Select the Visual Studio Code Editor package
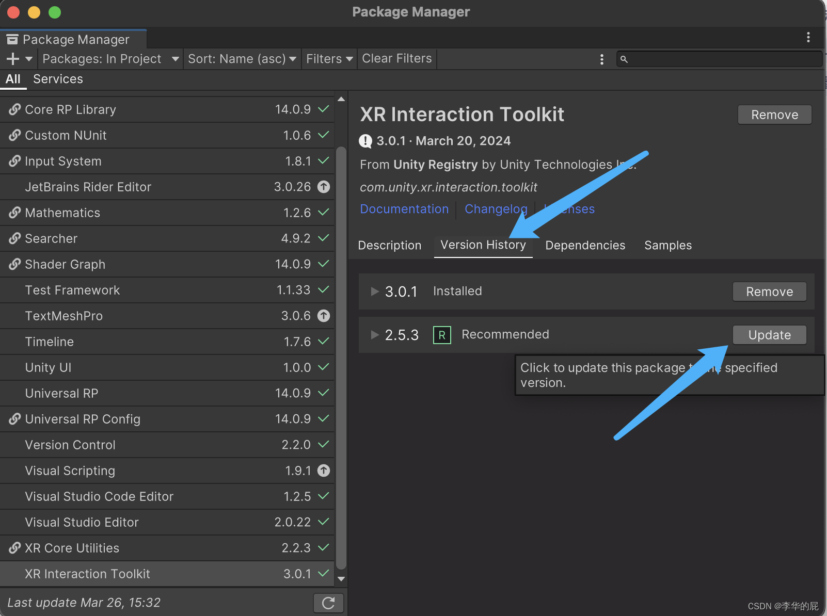 (167, 496)
